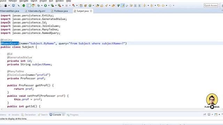Click the "public class Subject {" line

pos(19,47)
